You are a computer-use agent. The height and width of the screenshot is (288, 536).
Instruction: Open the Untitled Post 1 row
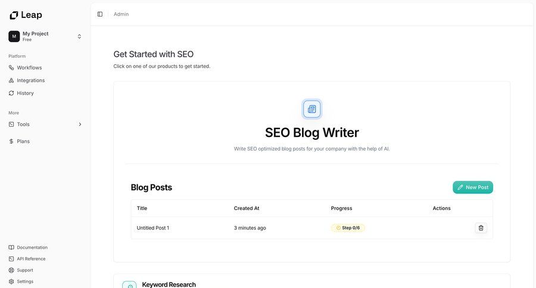[x=153, y=228]
